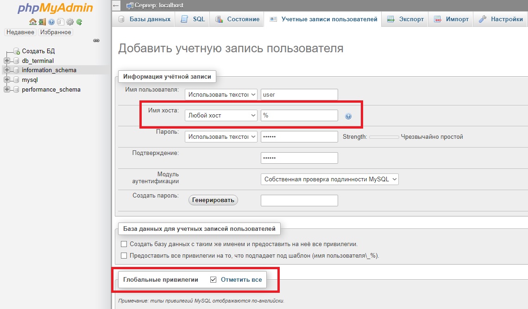Open the password type dropdown
This screenshot has height=309, width=528.
(x=221, y=137)
